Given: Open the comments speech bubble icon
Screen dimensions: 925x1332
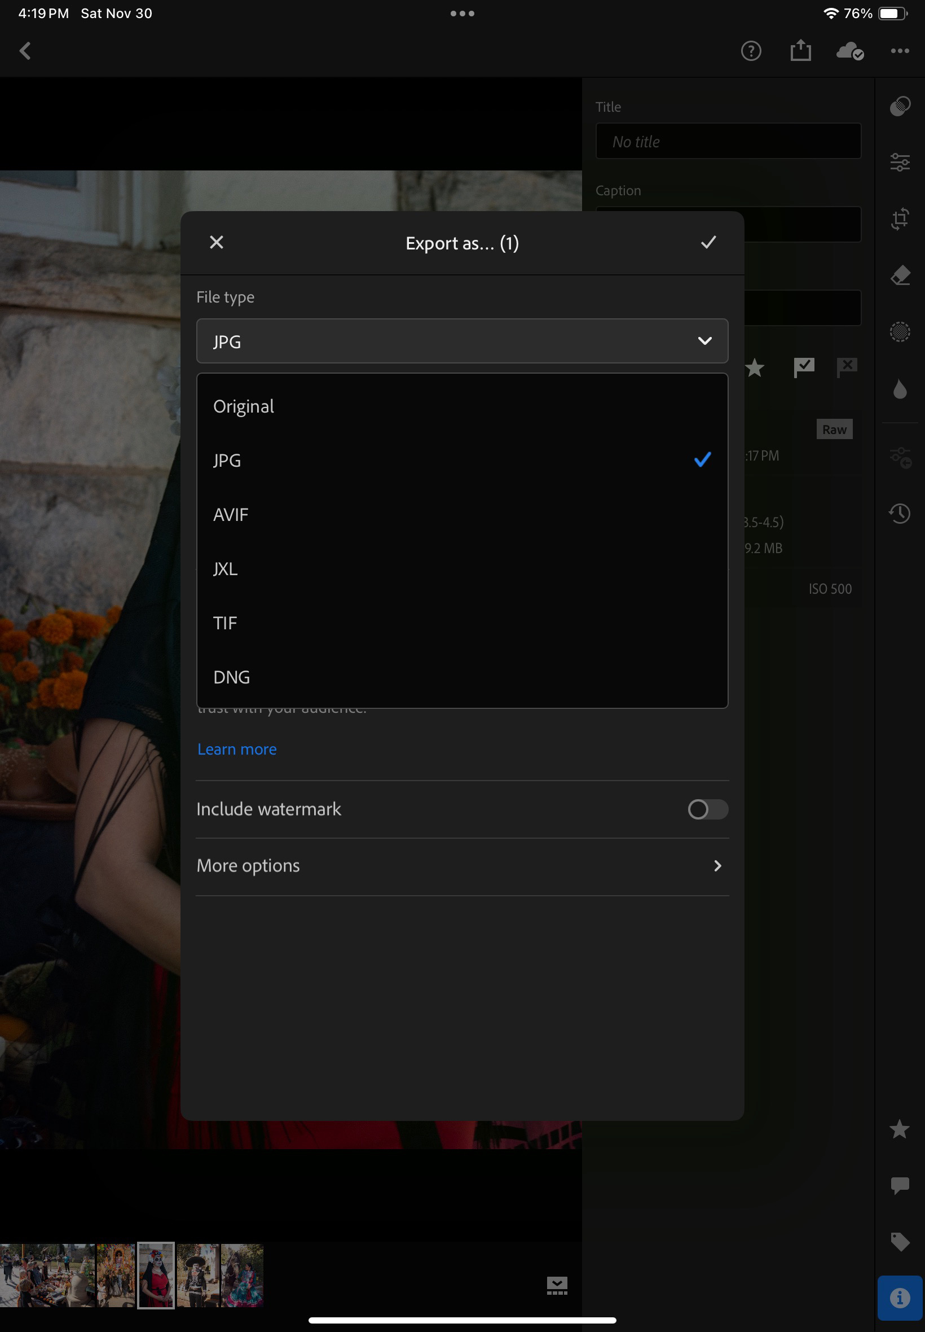Looking at the screenshot, I should click(x=900, y=1185).
